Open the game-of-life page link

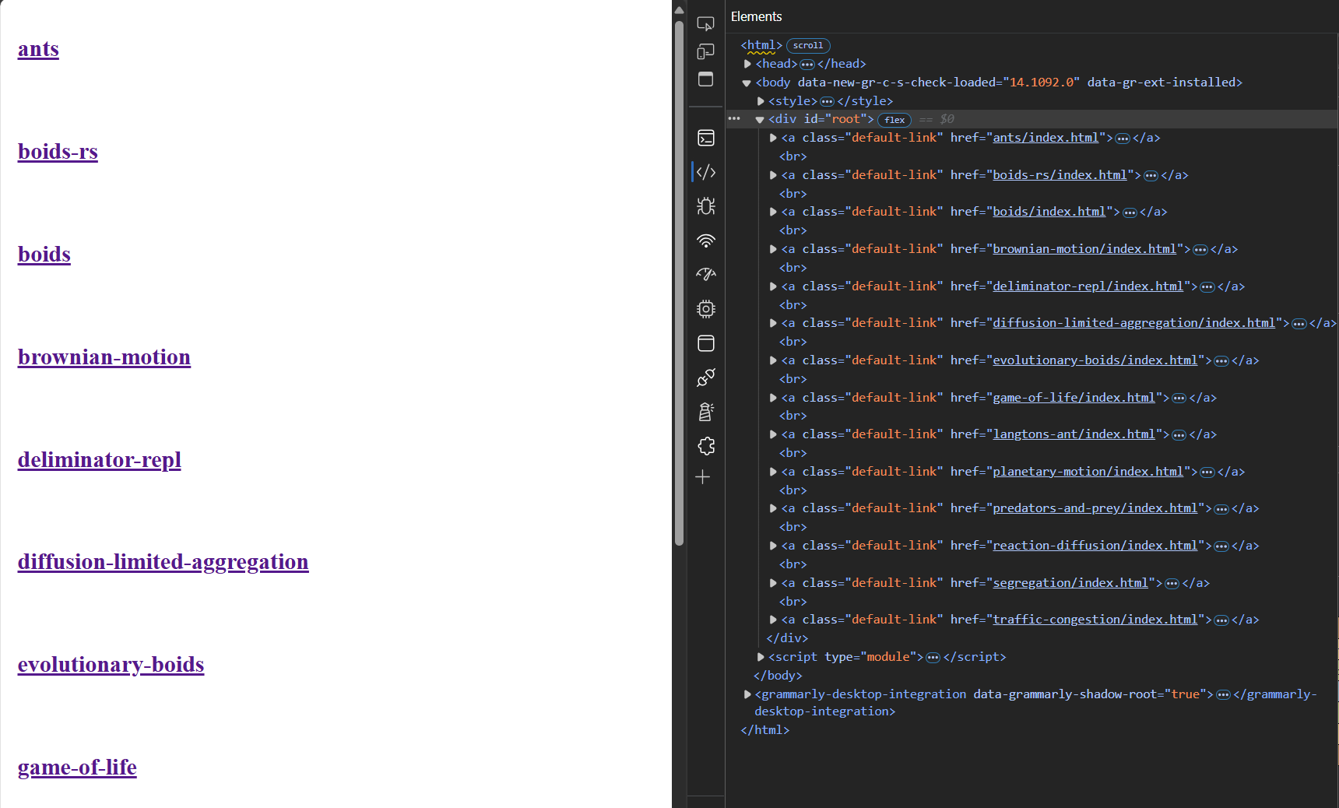(x=77, y=768)
